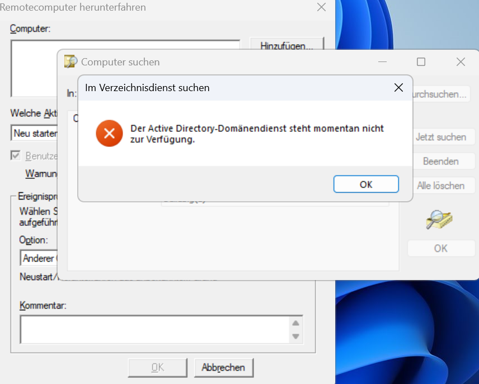Click the Hinzufügen... button

[287, 44]
